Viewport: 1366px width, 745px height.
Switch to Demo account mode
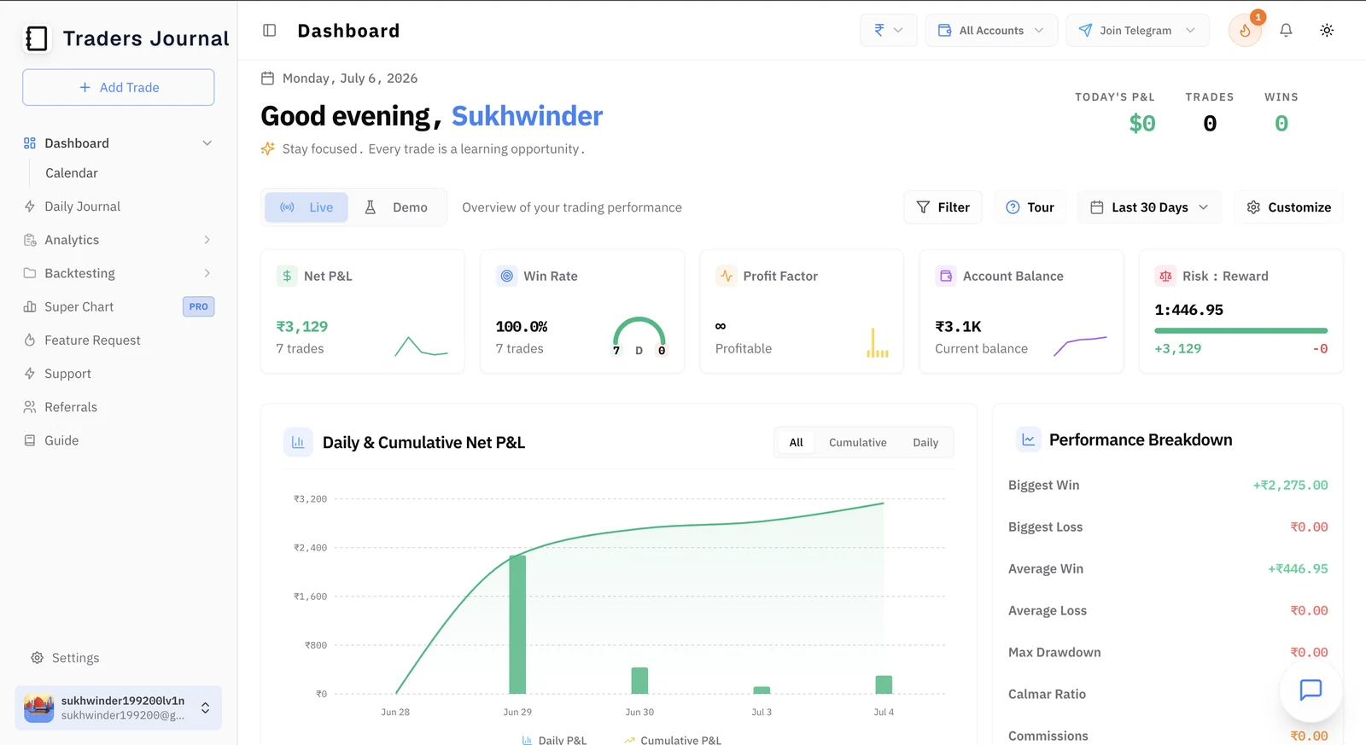(x=396, y=207)
